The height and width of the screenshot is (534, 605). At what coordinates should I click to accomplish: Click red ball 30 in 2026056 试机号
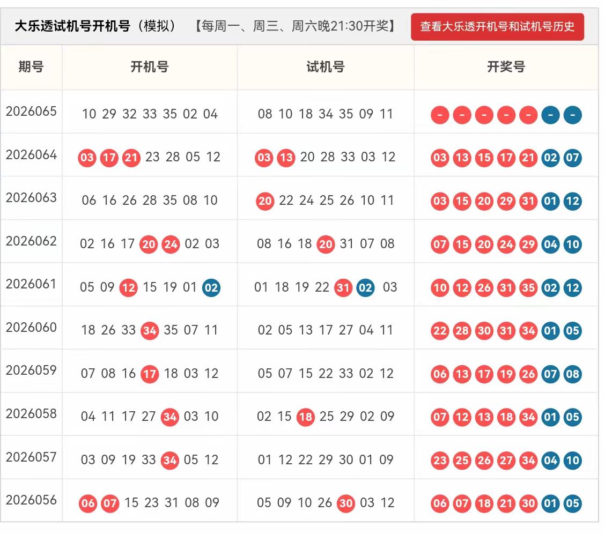[346, 503]
